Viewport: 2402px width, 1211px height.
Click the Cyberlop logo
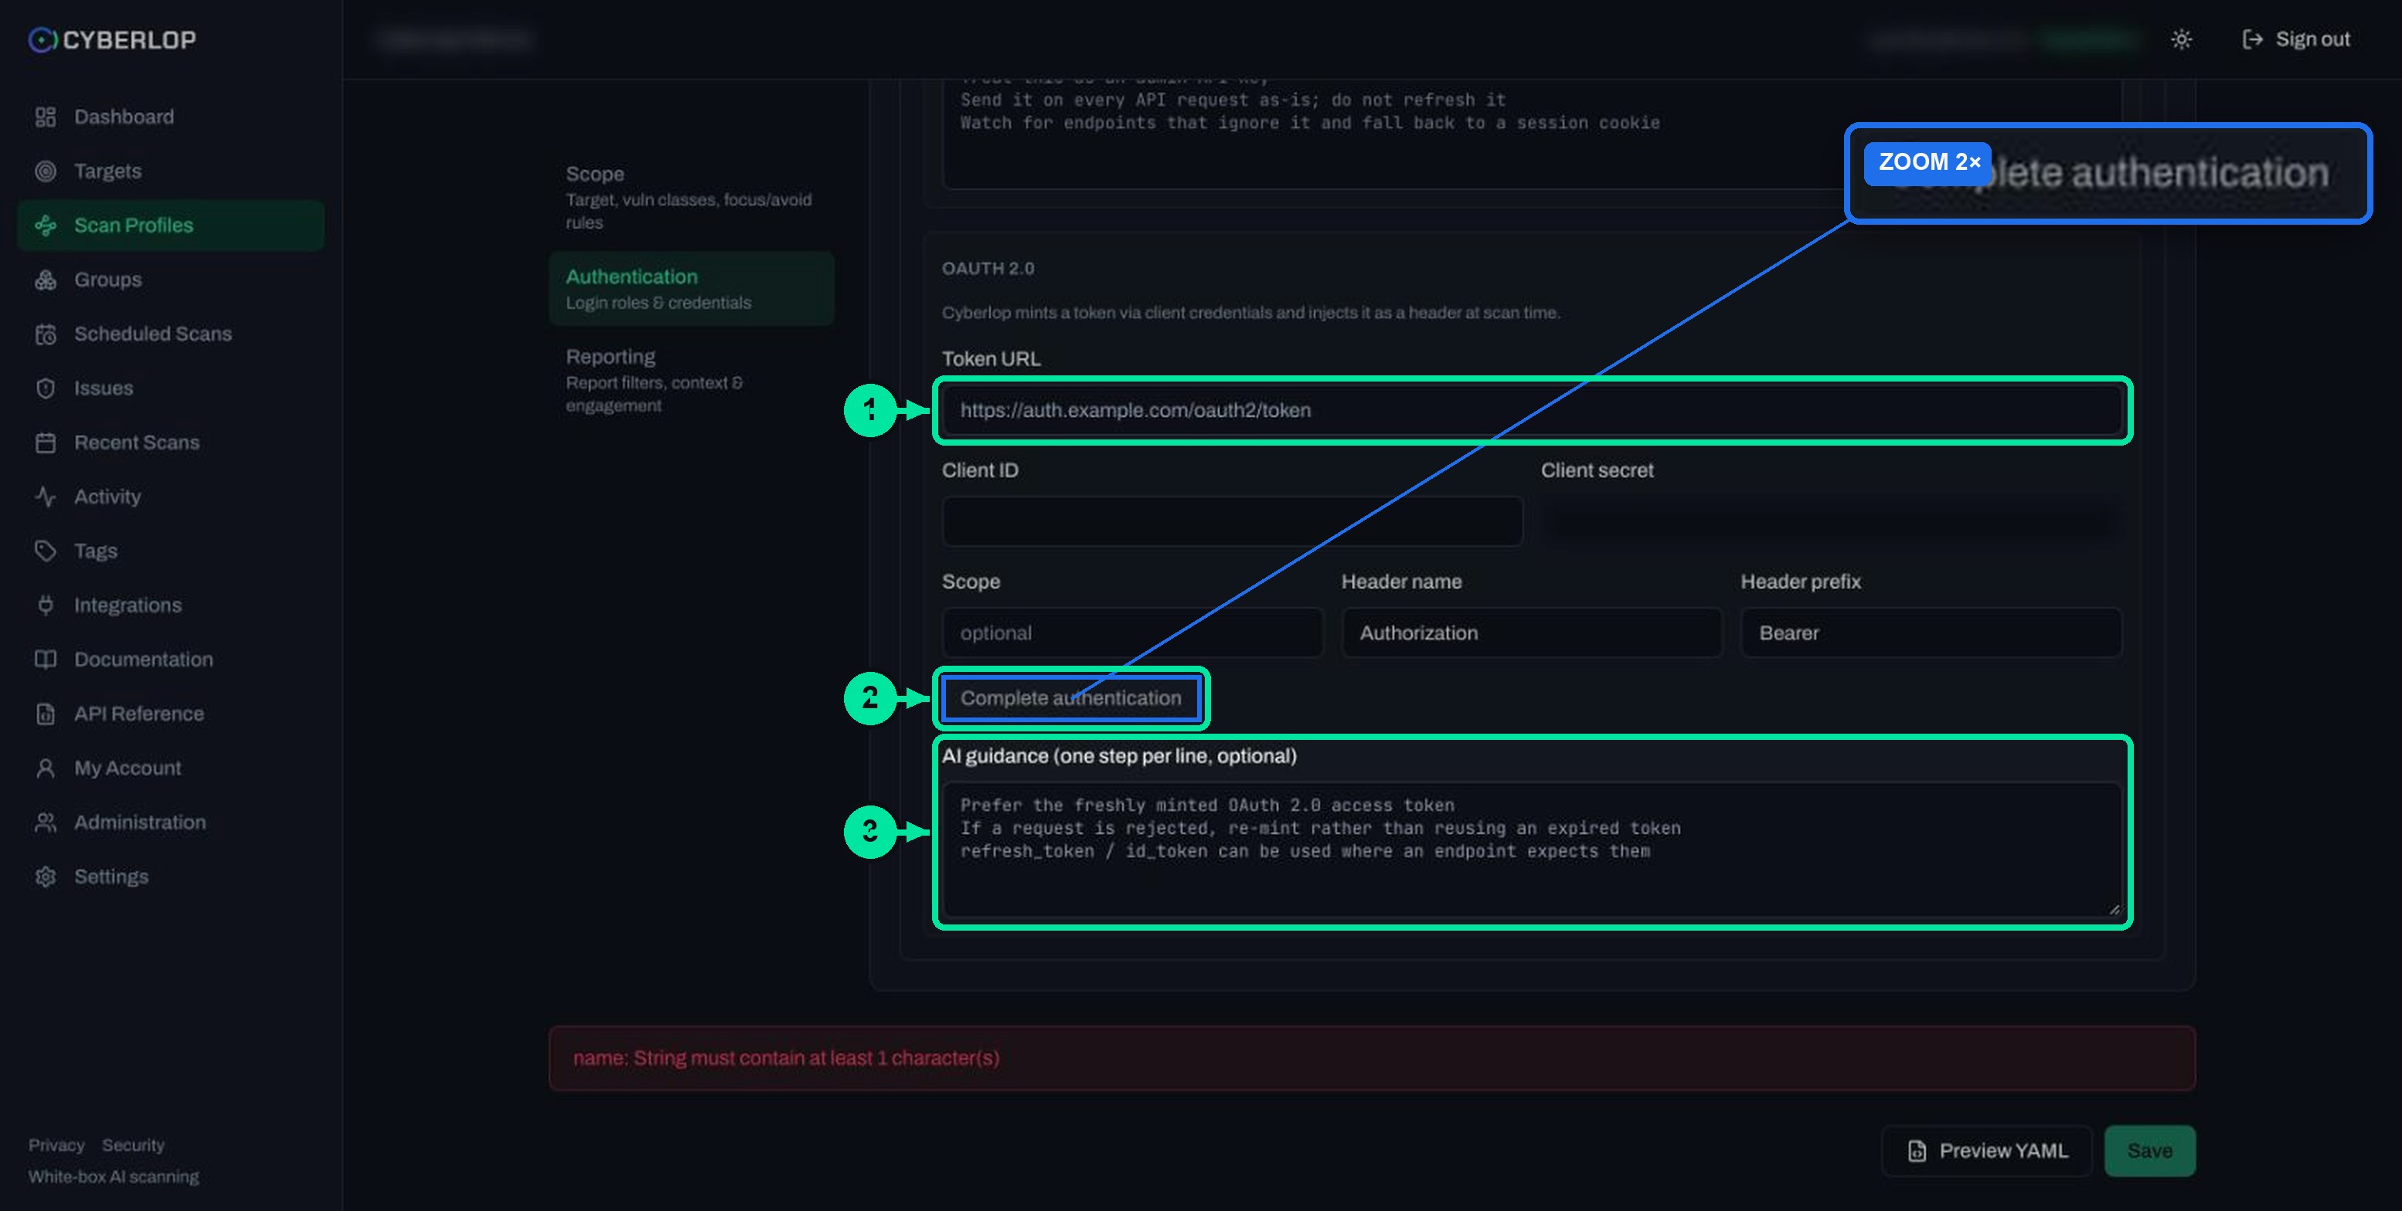point(112,39)
